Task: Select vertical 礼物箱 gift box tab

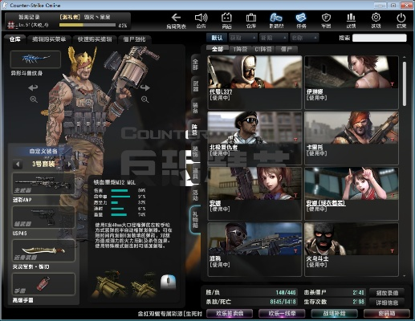Action: pyautogui.click(x=195, y=219)
